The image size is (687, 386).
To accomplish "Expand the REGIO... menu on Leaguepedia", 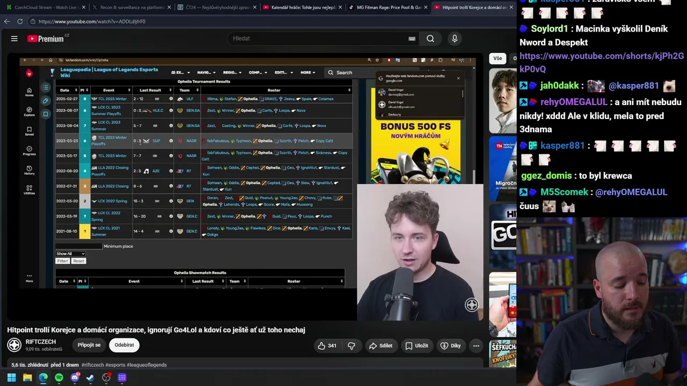I will [x=232, y=72].
